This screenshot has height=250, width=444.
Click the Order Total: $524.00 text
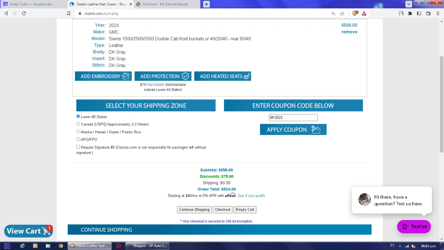click(217, 189)
